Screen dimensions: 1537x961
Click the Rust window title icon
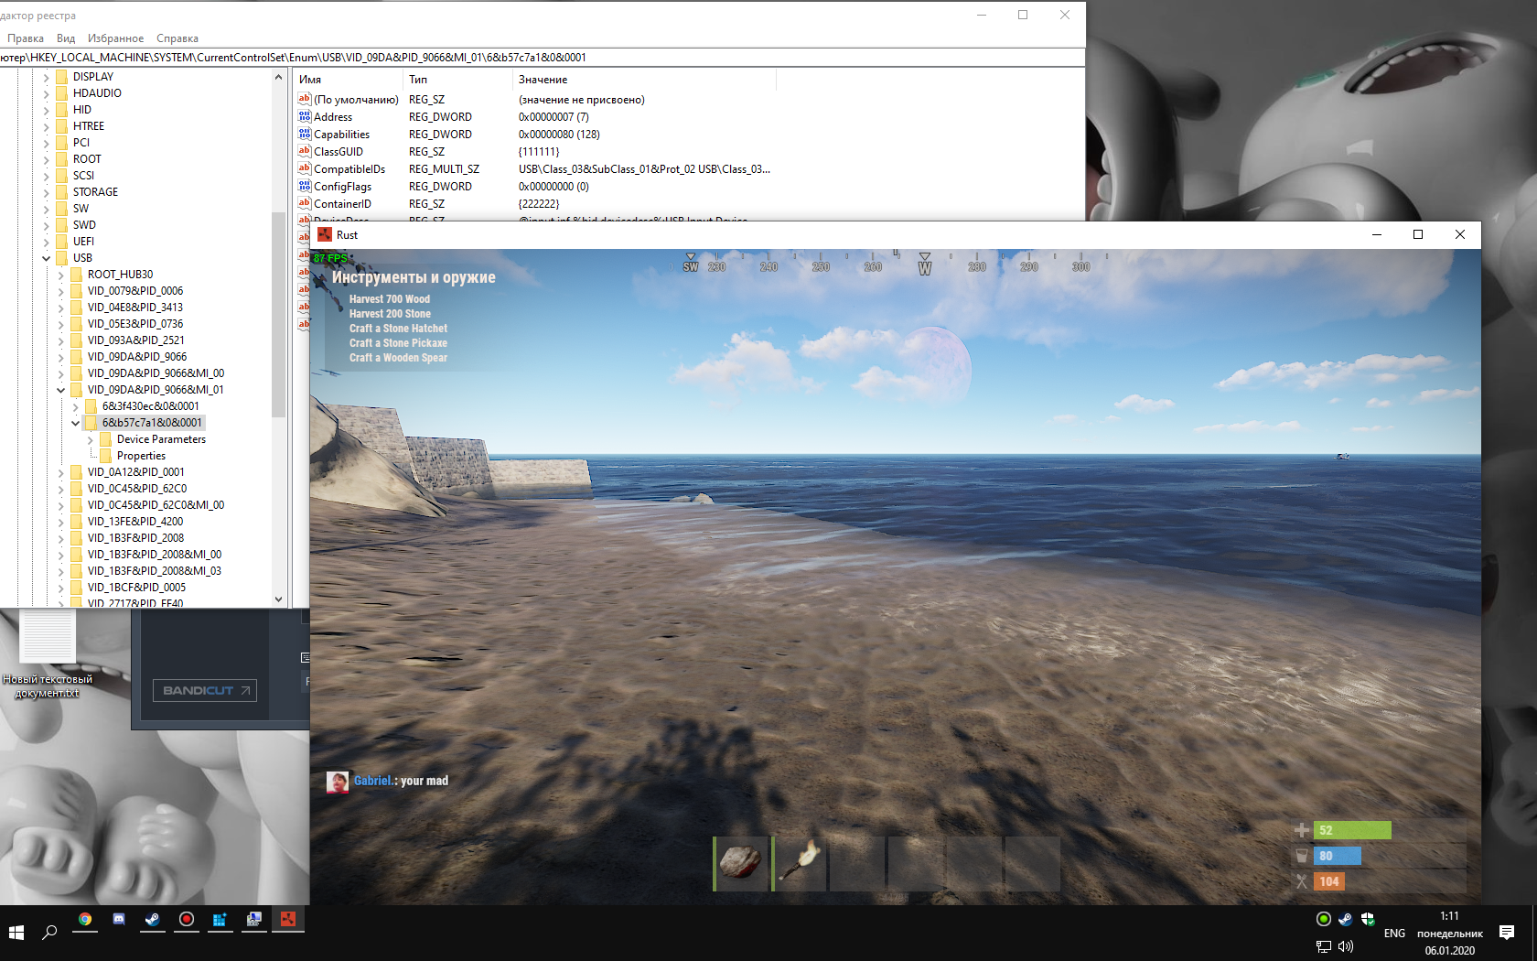[324, 234]
